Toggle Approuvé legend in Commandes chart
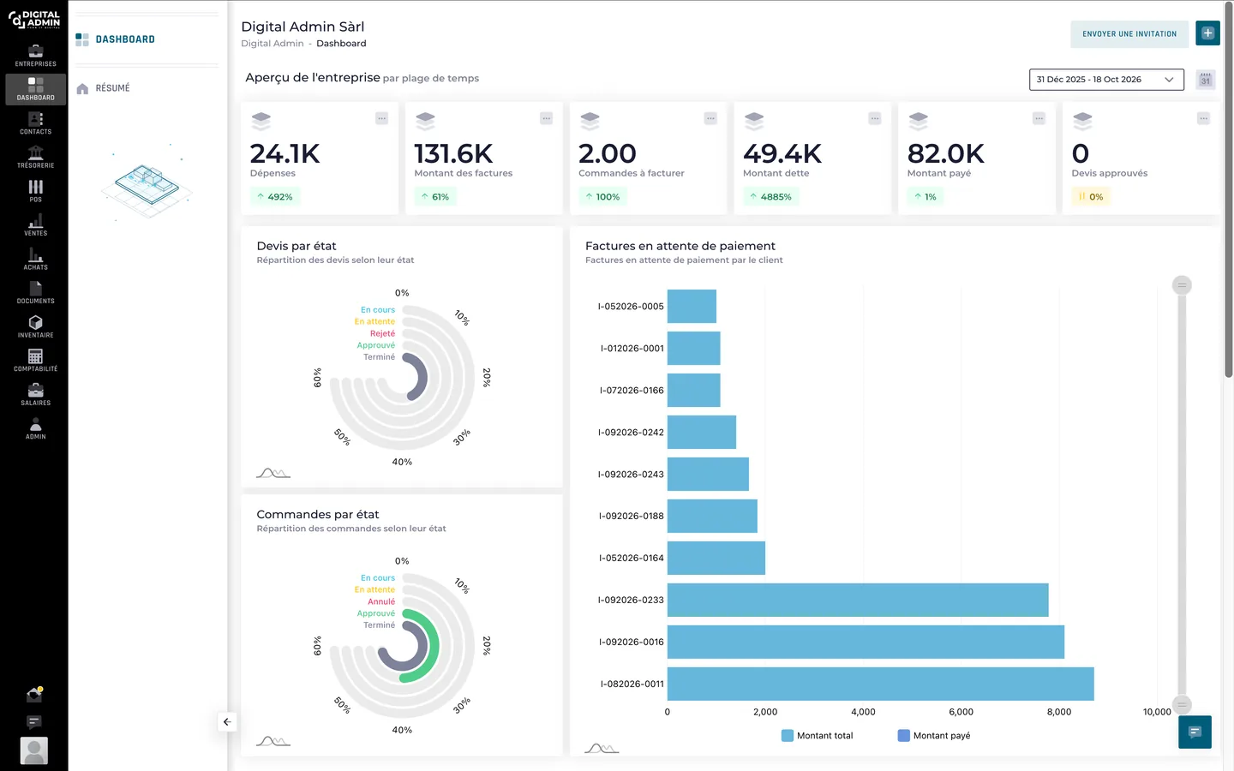The image size is (1234, 771). [x=376, y=614]
